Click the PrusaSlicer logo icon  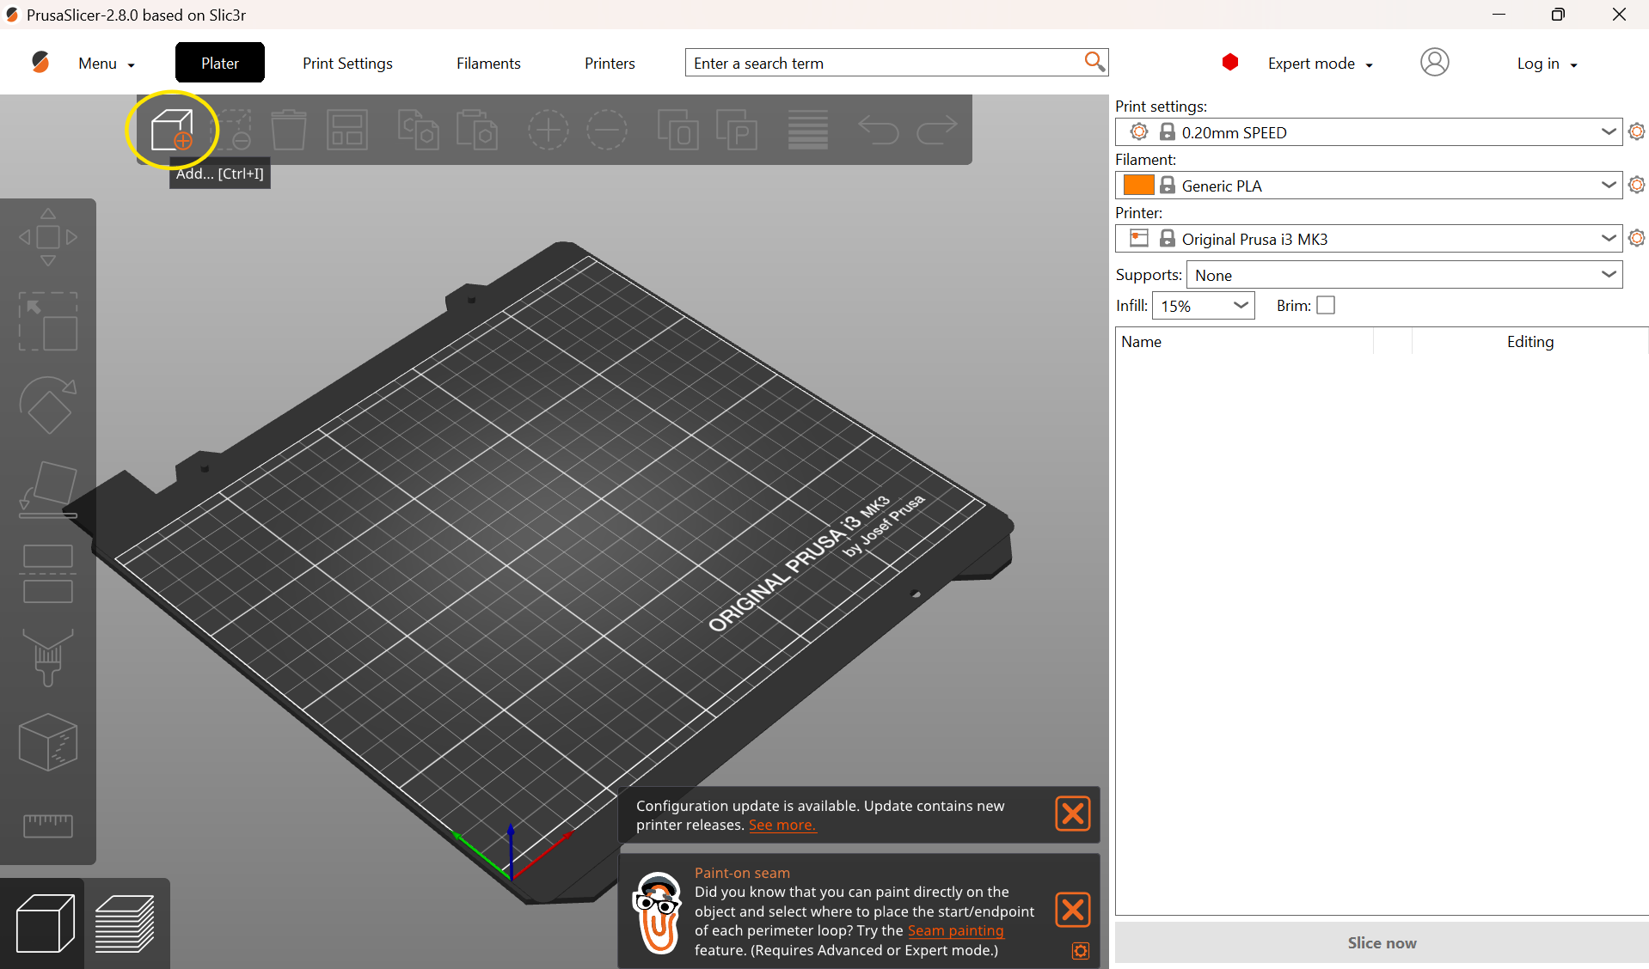40,62
